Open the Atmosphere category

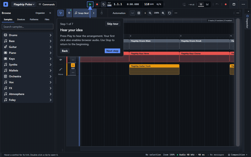pyautogui.click(x=28, y=94)
